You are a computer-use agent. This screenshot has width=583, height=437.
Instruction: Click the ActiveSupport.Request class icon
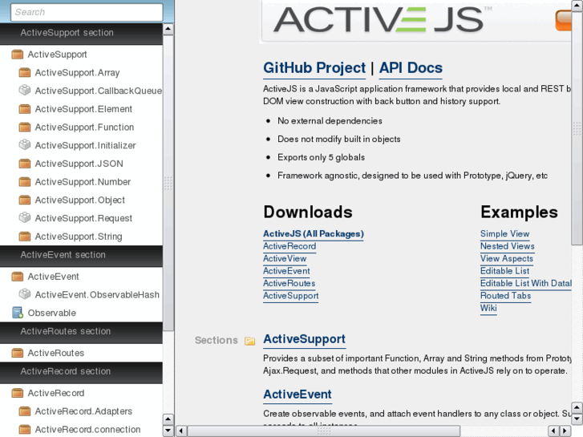click(25, 218)
